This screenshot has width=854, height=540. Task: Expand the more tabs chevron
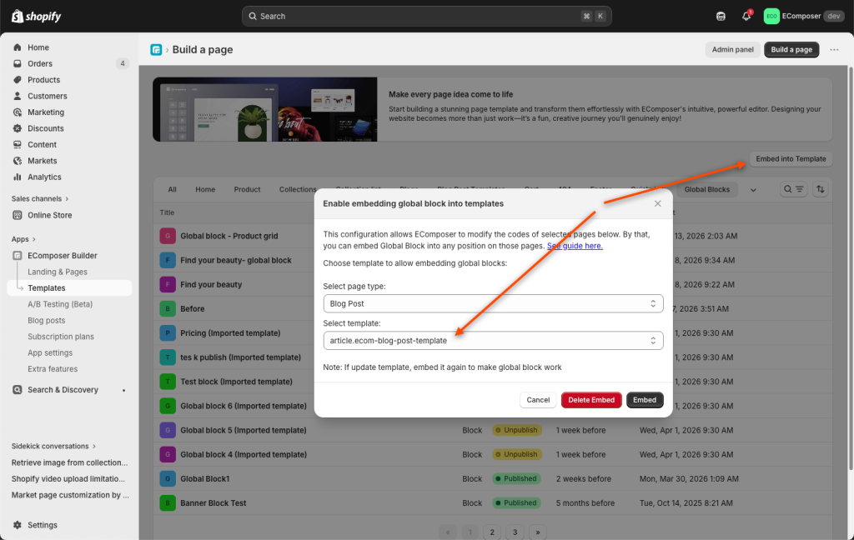point(753,190)
